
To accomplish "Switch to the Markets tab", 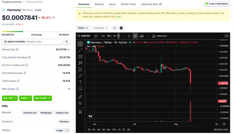I will click(x=99, y=4).
